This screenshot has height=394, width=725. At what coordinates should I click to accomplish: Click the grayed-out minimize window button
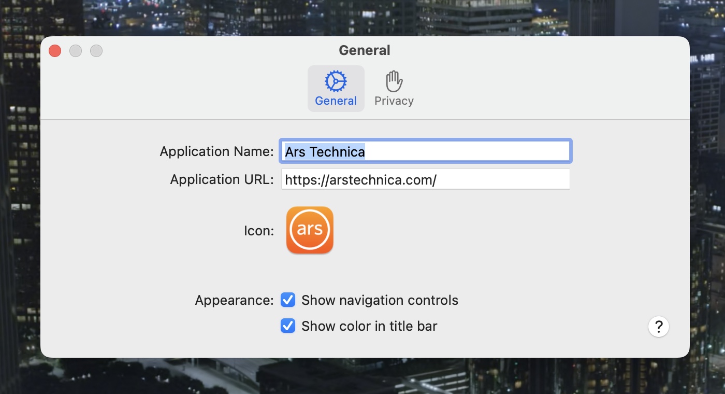(x=76, y=51)
